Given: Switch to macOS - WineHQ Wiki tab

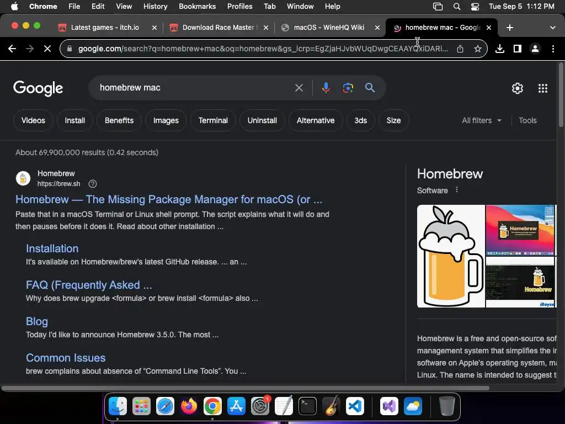Looking at the screenshot, I should coord(329,28).
